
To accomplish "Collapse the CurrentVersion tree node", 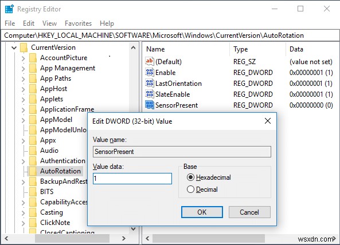I will point(14,48).
